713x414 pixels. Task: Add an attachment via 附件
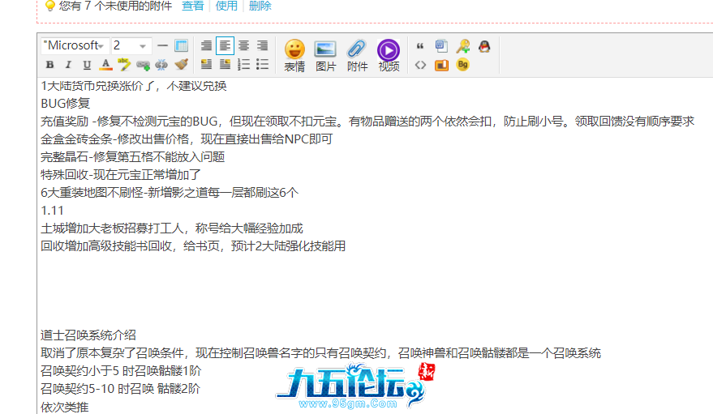tap(357, 55)
